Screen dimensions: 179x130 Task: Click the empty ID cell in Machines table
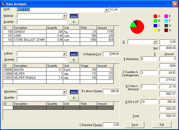click(8, 108)
